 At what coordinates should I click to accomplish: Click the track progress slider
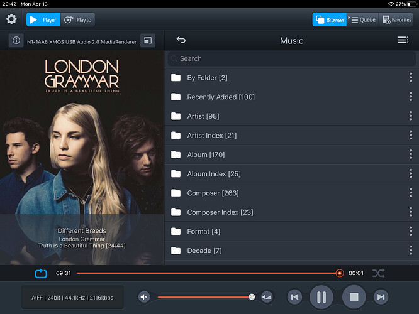click(208, 273)
